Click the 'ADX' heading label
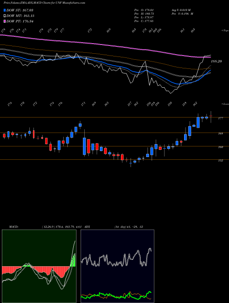The width and height of the screenshot is (229, 303). [x=87, y=227]
